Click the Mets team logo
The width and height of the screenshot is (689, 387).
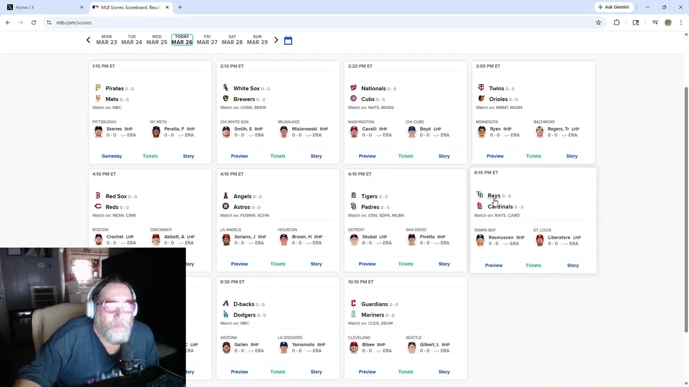pos(98,99)
